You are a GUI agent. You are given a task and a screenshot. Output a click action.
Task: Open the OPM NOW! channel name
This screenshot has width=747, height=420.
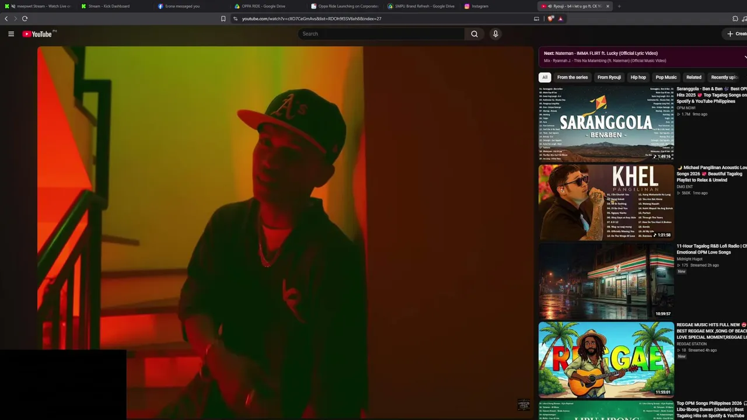pyautogui.click(x=686, y=108)
